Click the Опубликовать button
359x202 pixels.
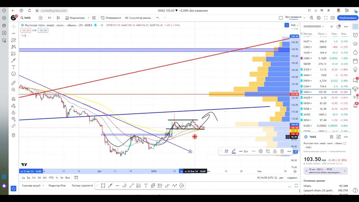tap(348, 18)
